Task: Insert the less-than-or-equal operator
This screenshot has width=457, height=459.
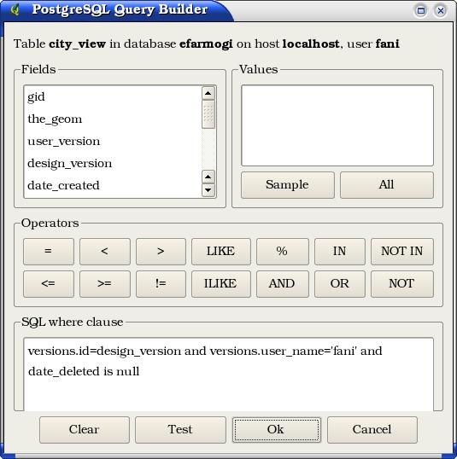Action: [x=49, y=284]
